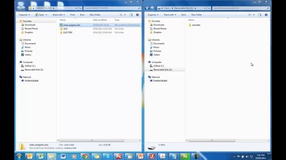This screenshot has width=286, height=160.
Task: Click New folder in PARENT FOLDER window
Action: tap(95, 15)
